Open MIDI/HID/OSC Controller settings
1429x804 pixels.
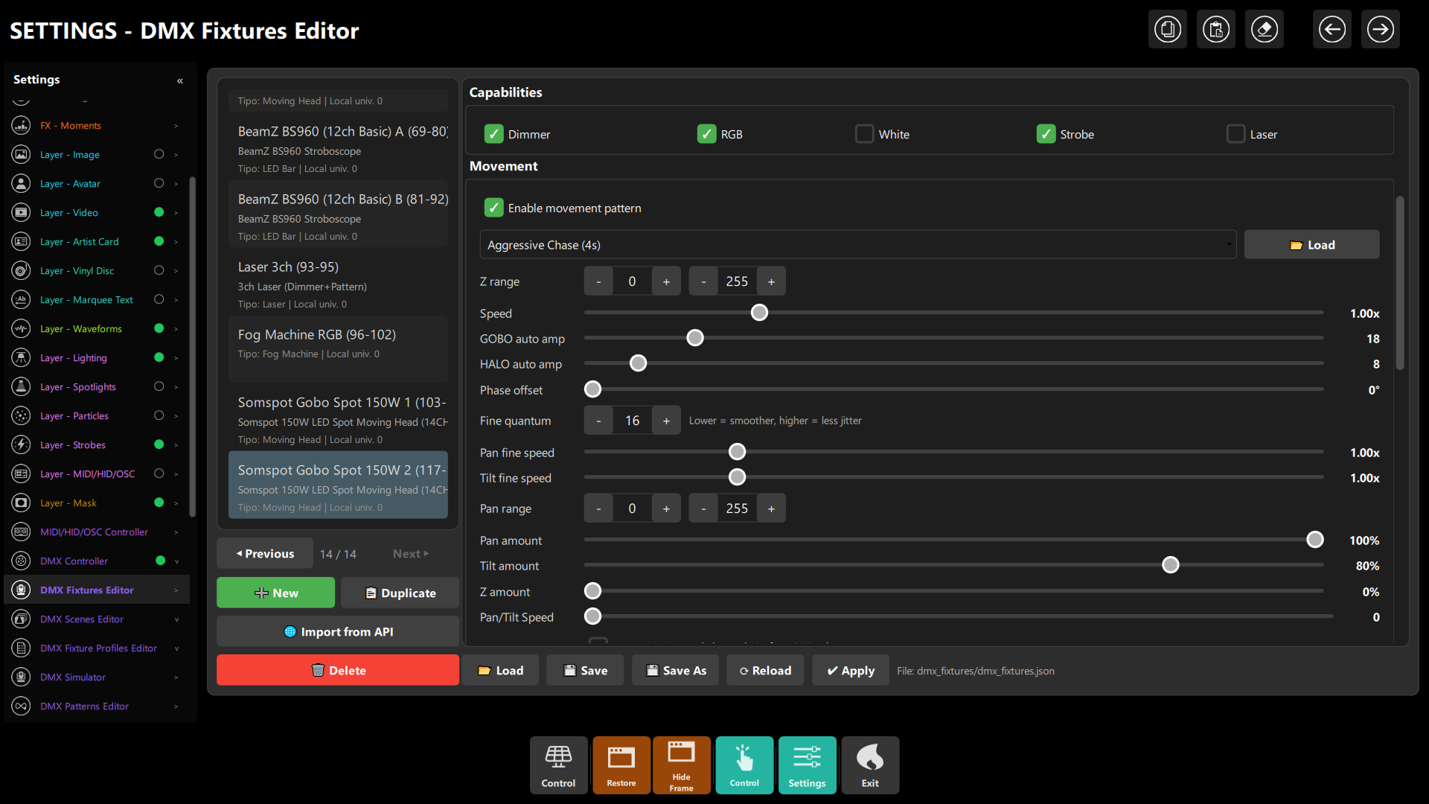tap(97, 532)
